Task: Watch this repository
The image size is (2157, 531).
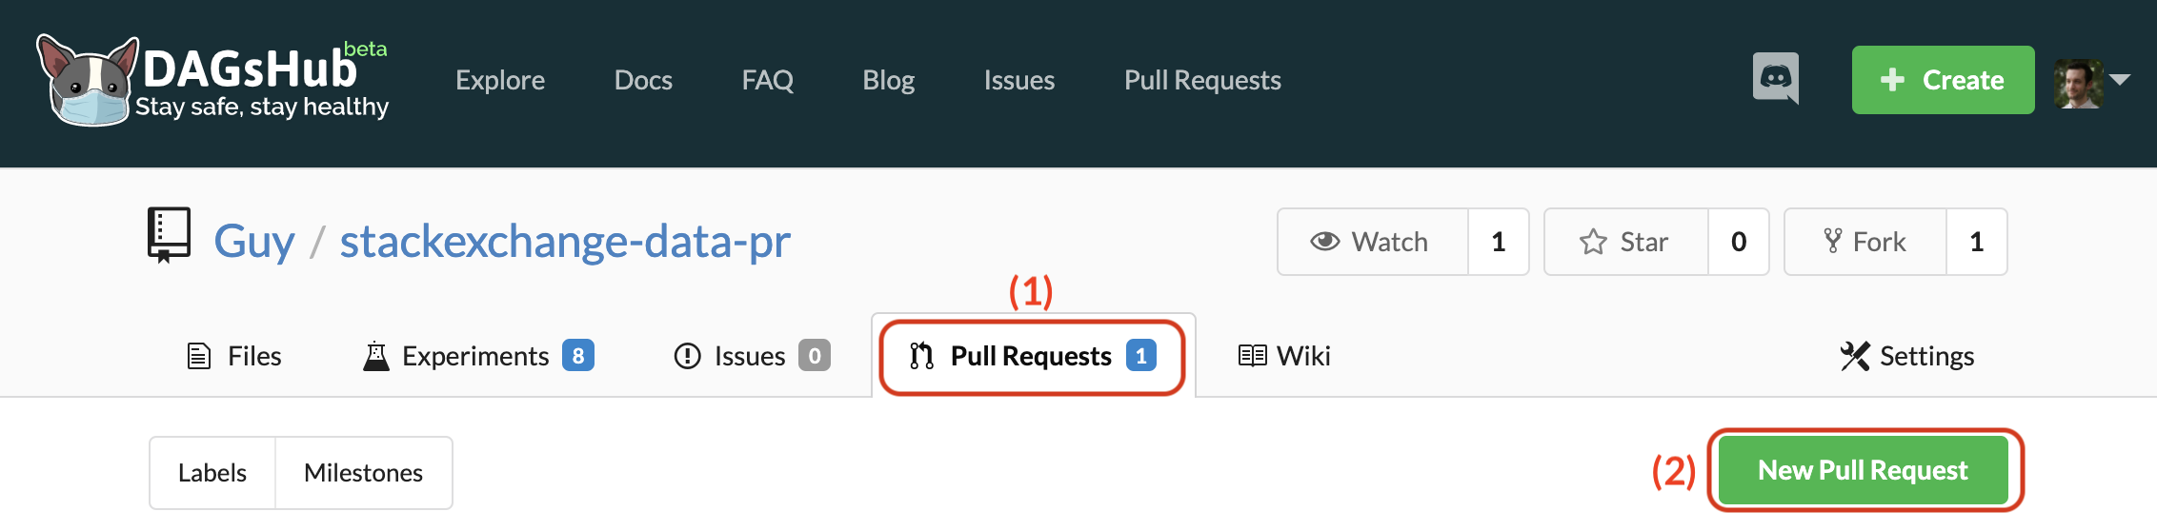Action: (1372, 242)
